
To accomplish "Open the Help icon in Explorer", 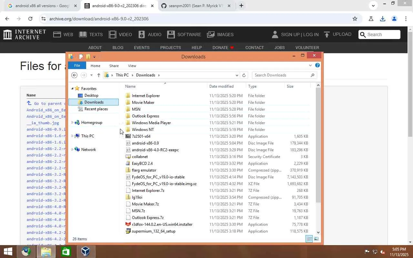I will pyautogui.click(x=317, y=65).
